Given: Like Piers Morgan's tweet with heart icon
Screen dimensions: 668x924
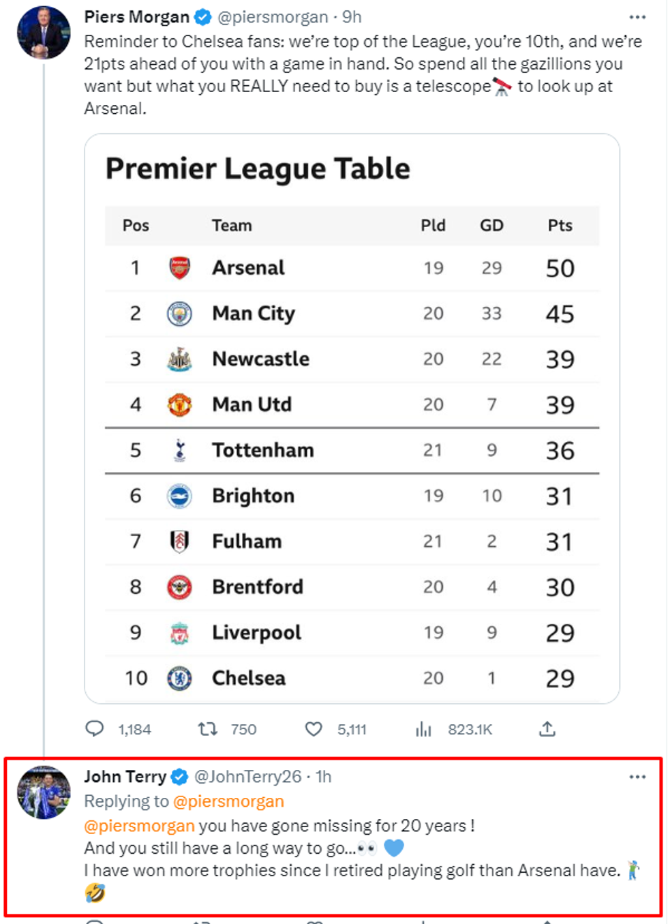Looking at the screenshot, I should click(314, 729).
